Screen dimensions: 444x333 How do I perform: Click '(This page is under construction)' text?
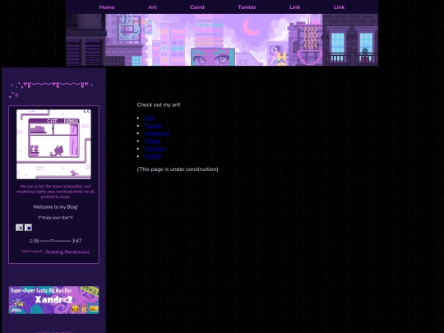point(178,169)
